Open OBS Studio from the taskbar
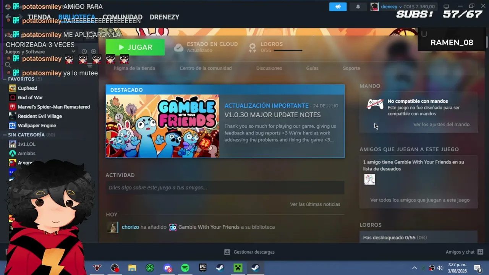 click(x=115, y=268)
